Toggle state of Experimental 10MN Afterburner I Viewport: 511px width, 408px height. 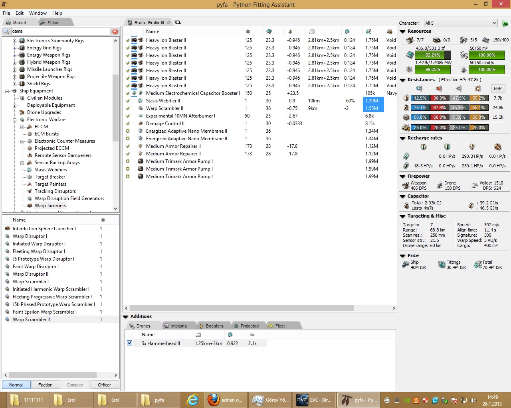tap(128, 116)
